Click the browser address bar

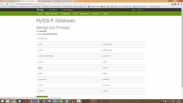(x=89, y=4)
